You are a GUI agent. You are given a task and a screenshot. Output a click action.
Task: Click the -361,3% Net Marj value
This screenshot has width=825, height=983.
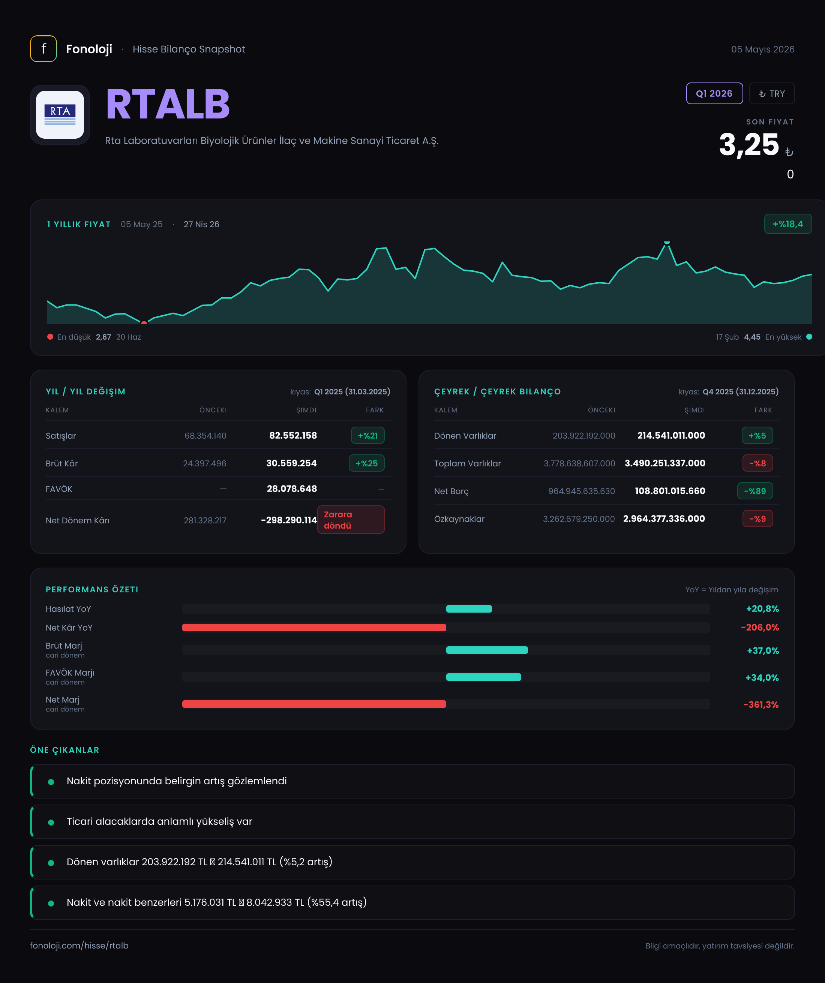761,704
